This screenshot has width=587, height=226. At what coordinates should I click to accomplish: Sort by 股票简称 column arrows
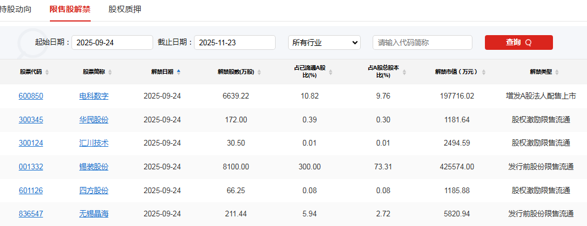click(x=109, y=72)
